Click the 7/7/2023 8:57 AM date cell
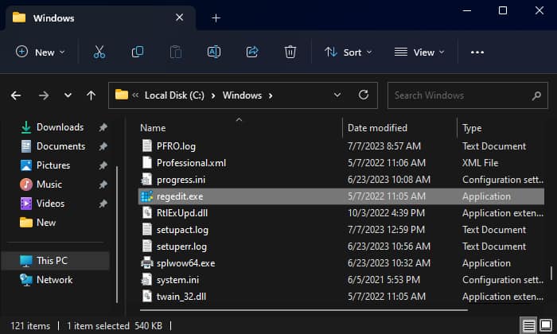557x334 pixels. coord(384,146)
